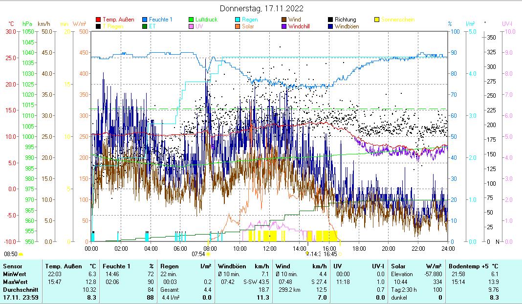Click the purple Windchill legend square
This screenshot has width=522, height=304.
(284, 26)
